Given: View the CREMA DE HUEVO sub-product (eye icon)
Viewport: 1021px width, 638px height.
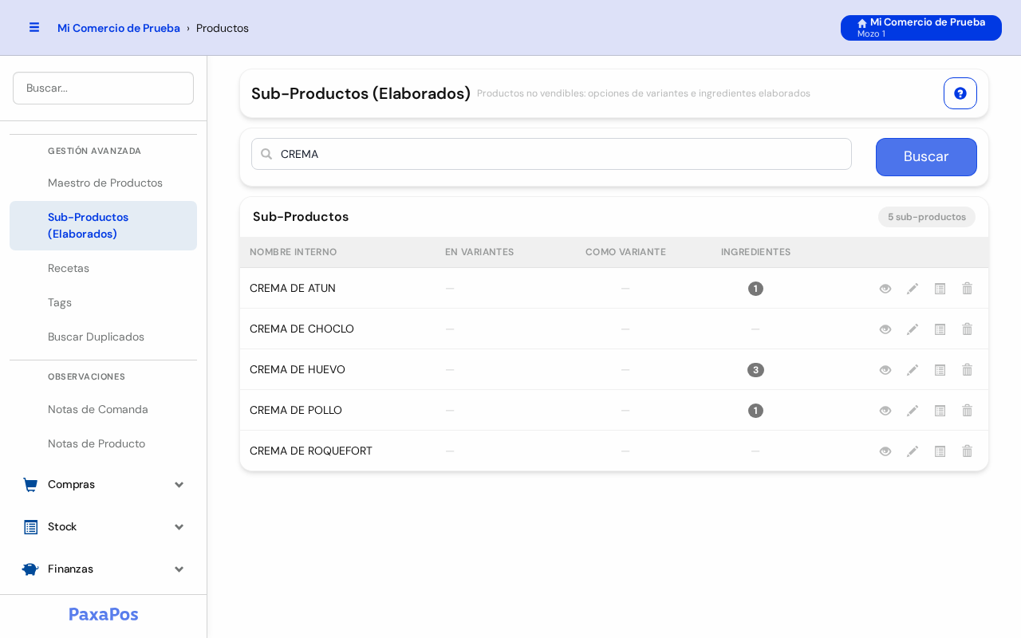Looking at the screenshot, I should [x=885, y=370].
